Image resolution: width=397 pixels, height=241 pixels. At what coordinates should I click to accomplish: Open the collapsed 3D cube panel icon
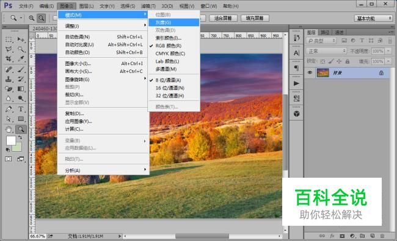[296, 114]
